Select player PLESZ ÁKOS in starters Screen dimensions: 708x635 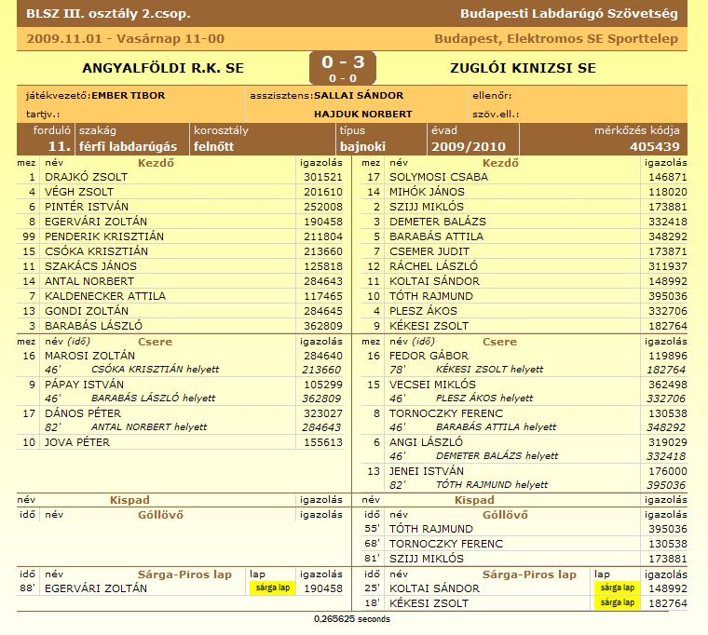[423, 311]
